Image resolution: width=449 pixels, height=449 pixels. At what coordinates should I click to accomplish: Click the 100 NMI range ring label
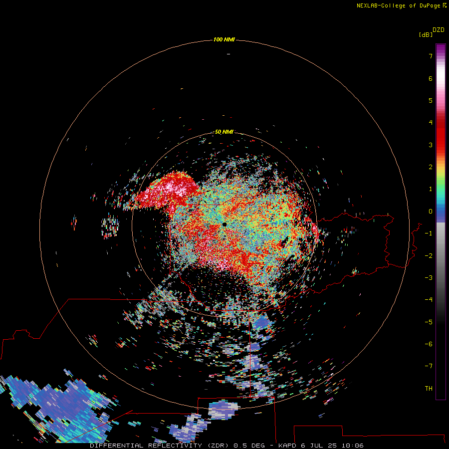click(224, 39)
